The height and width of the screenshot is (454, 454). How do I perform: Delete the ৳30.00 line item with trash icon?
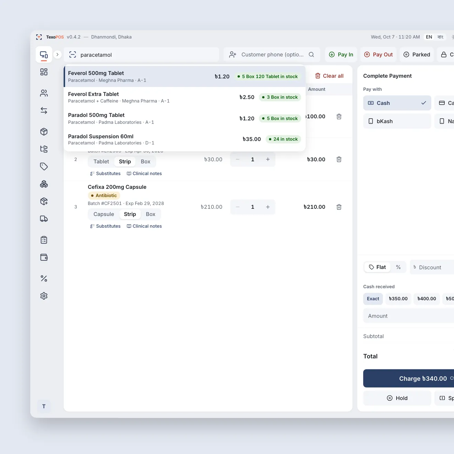click(x=339, y=159)
